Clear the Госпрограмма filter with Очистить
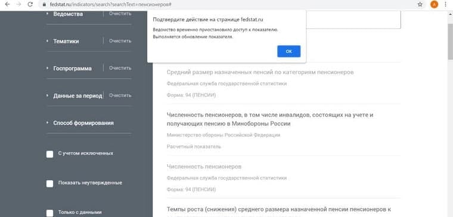The image size is (453, 217). pyautogui.click(x=120, y=68)
